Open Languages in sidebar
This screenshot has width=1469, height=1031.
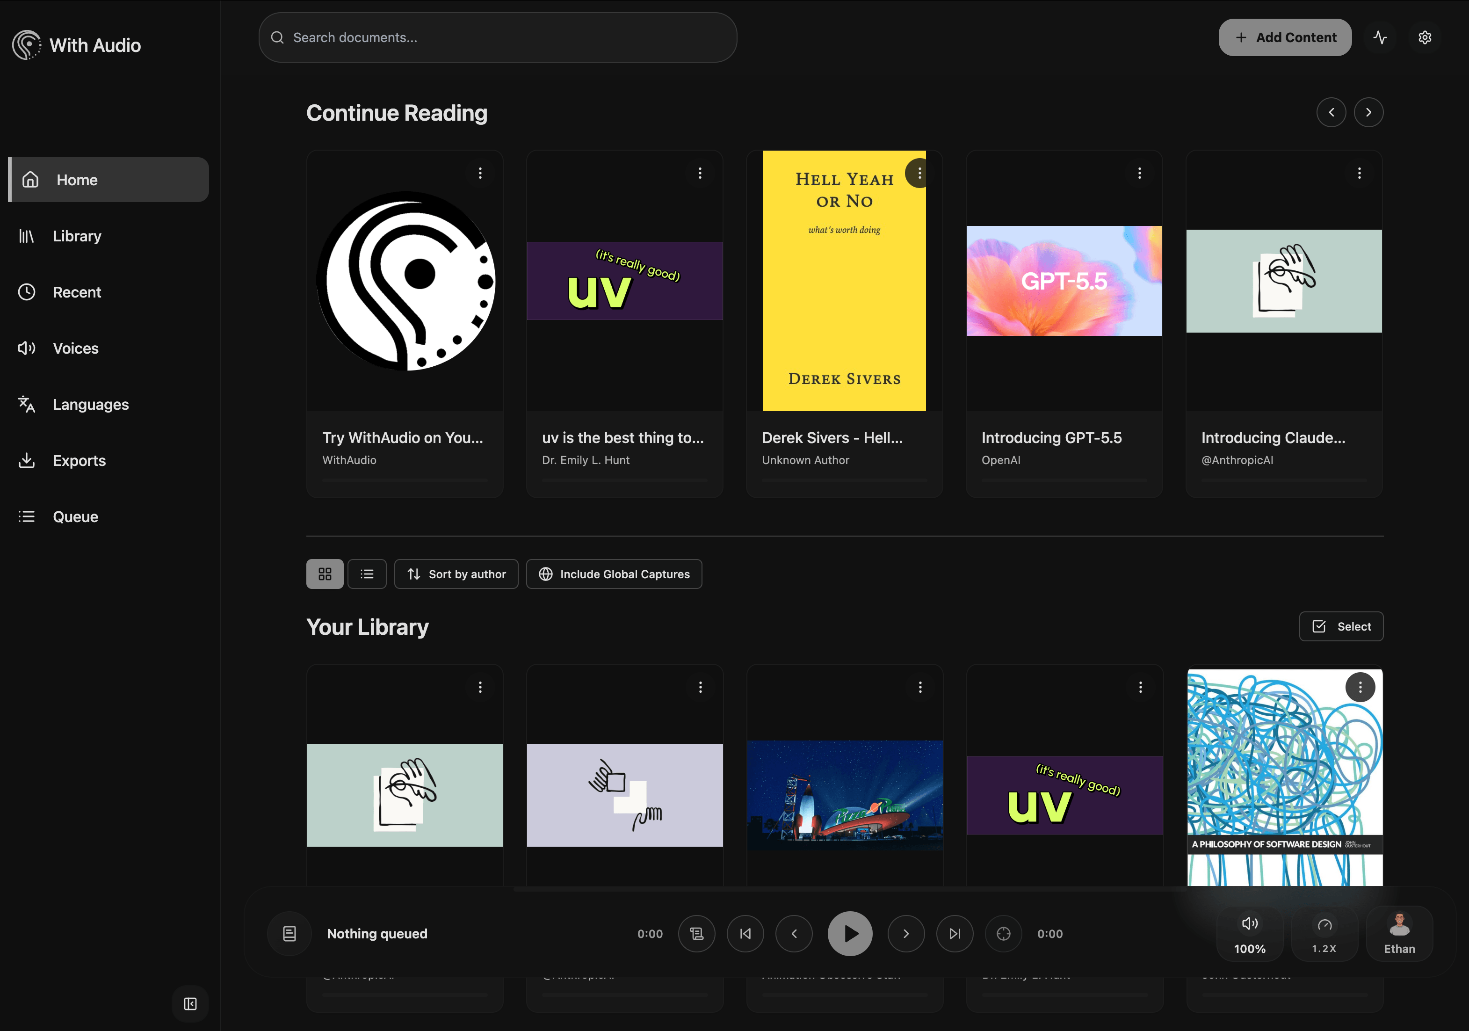109,405
